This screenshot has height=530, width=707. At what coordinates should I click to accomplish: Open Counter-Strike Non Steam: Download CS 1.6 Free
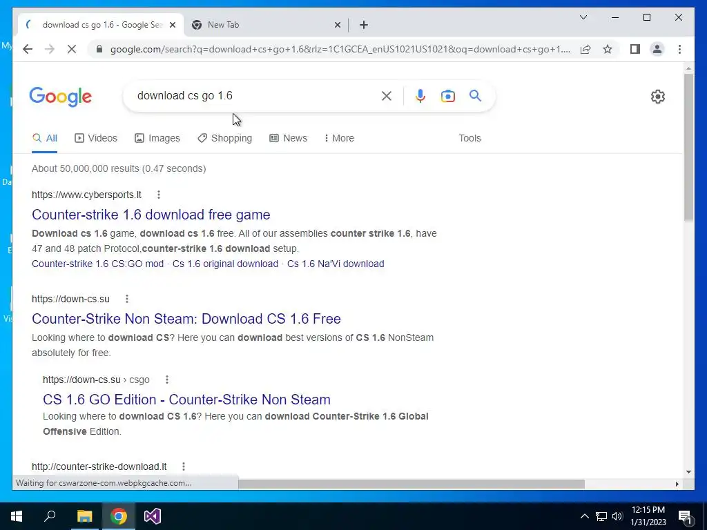(186, 319)
